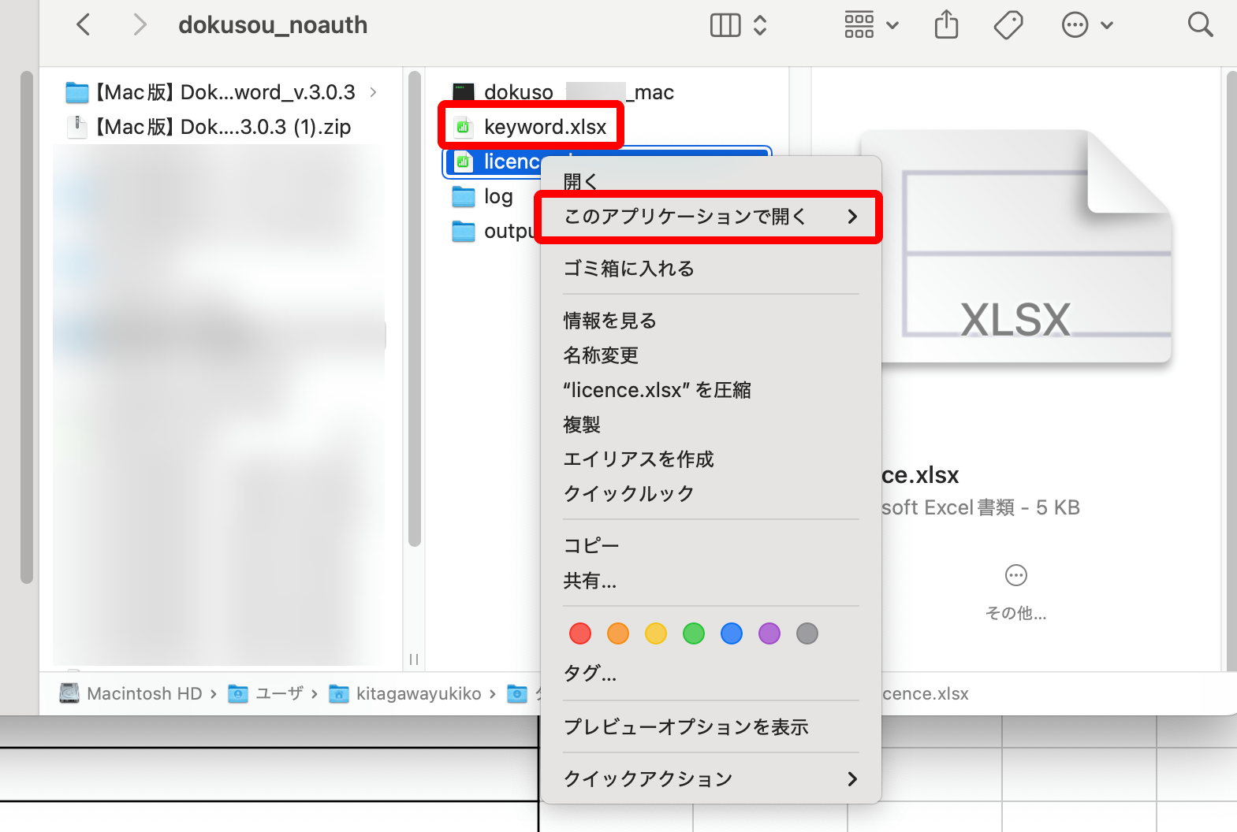Viewport: 1237px width, 832px height.
Task: Click kitagawayukiko in the path bar
Action: click(418, 693)
